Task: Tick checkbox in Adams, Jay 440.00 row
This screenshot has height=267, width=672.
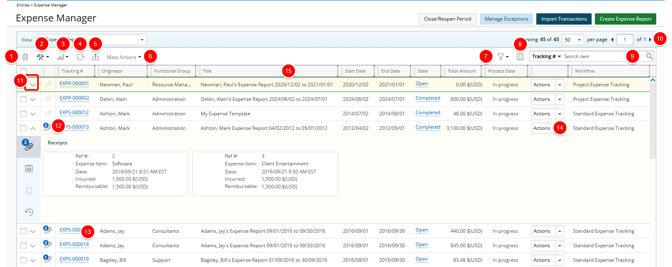Action: (23, 231)
